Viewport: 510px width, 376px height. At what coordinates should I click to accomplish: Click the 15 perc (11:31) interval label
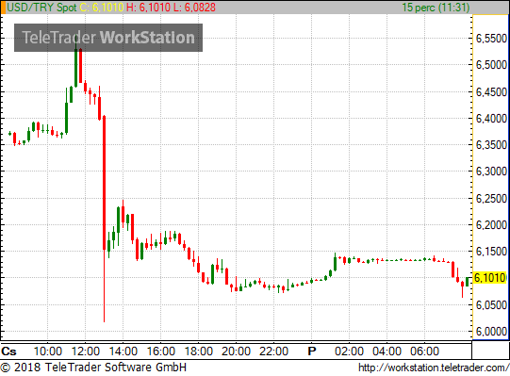tap(436, 8)
